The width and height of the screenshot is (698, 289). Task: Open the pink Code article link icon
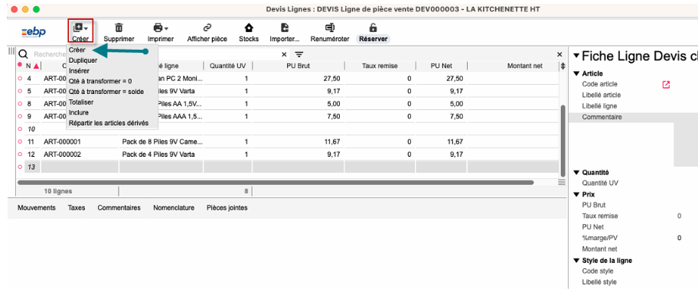point(666,84)
